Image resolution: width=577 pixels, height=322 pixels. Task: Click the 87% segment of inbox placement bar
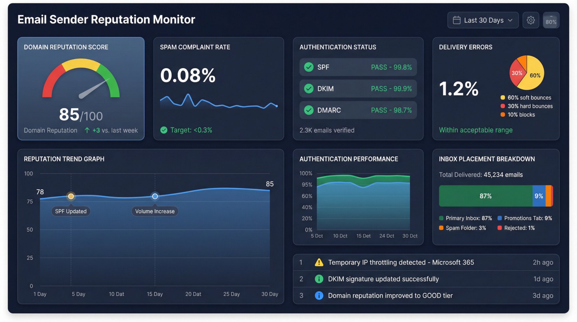(x=486, y=196)
